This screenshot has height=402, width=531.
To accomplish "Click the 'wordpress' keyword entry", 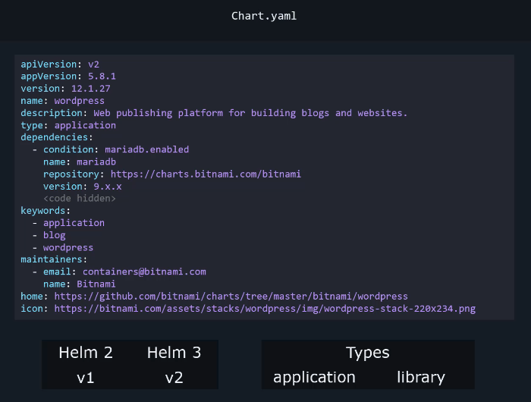I will tap(68, 247).
